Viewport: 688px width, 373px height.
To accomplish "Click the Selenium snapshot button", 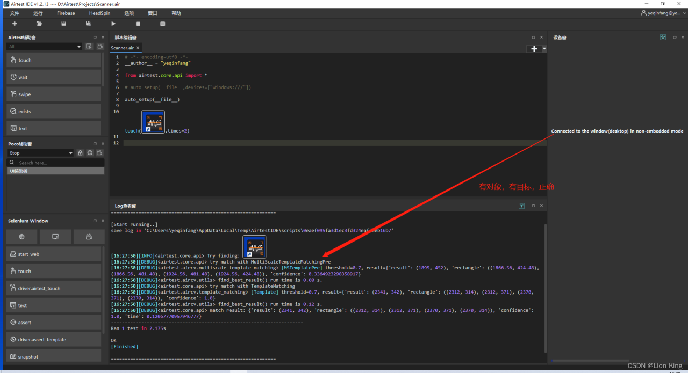I will (x=54, y=356).
